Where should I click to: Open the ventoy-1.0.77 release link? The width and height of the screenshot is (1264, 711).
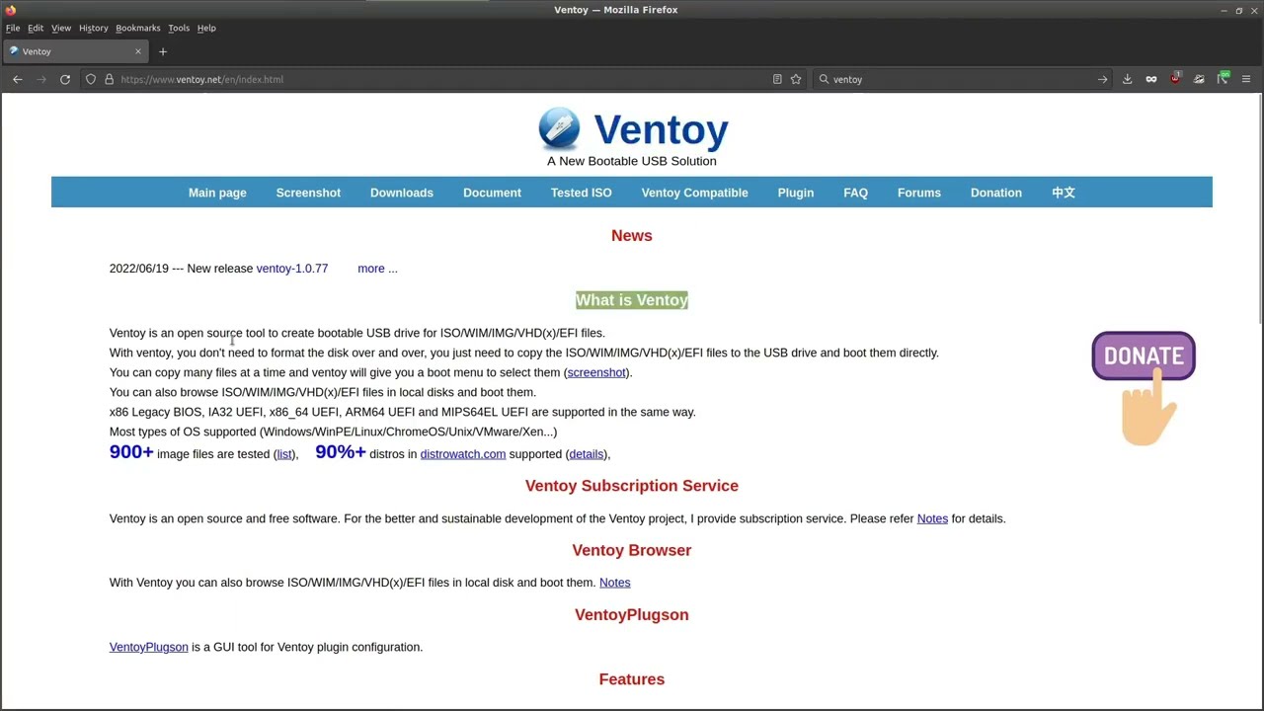[292, 269]
